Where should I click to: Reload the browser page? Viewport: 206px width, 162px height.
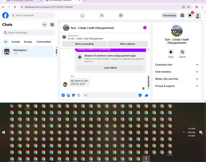point(15,7)
